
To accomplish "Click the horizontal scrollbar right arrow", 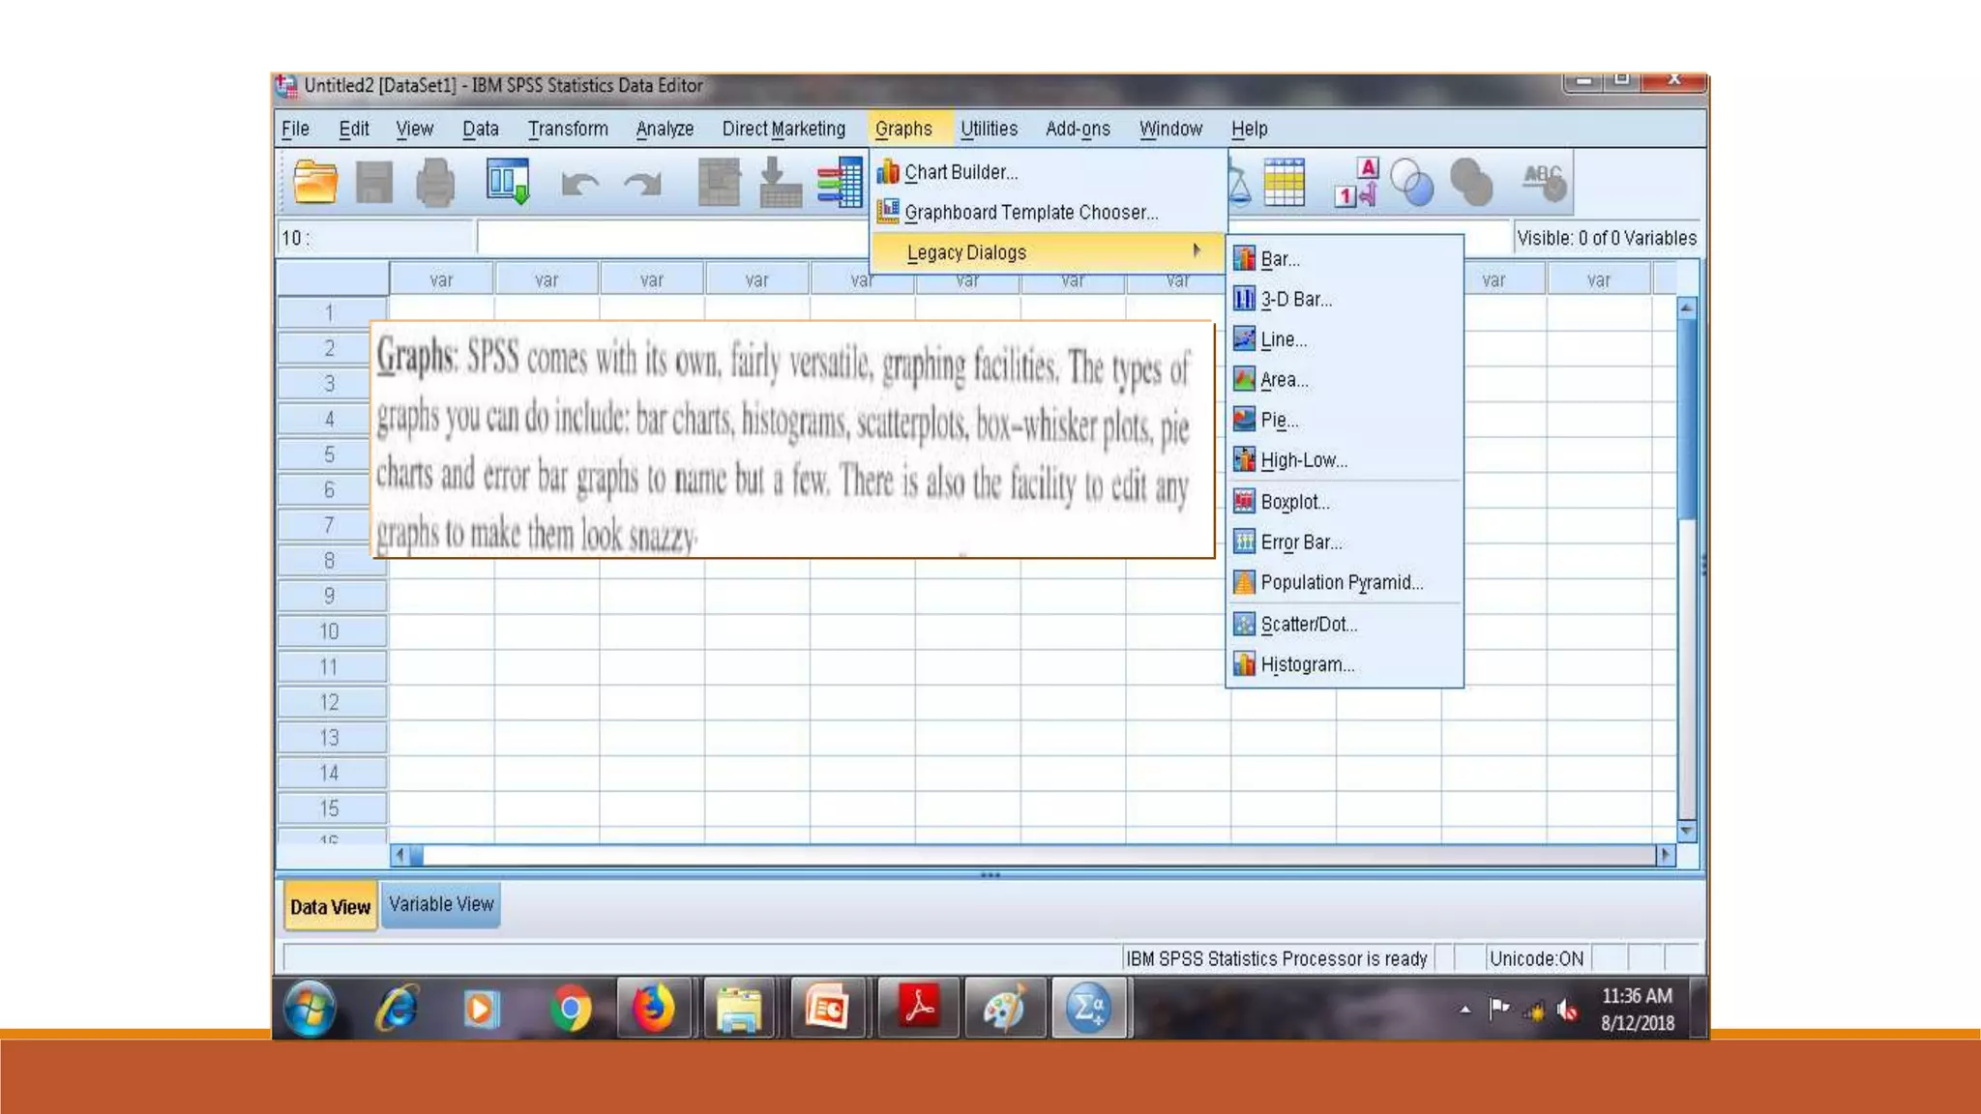I will 1665,855.
